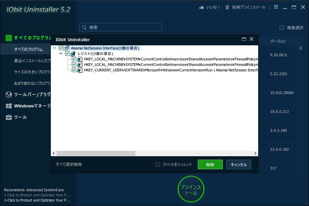This screenshot has height=206, width=309.
Task: Uncheck Akamai NetSession Interface checkbox
Action: (x=61, y=48)
